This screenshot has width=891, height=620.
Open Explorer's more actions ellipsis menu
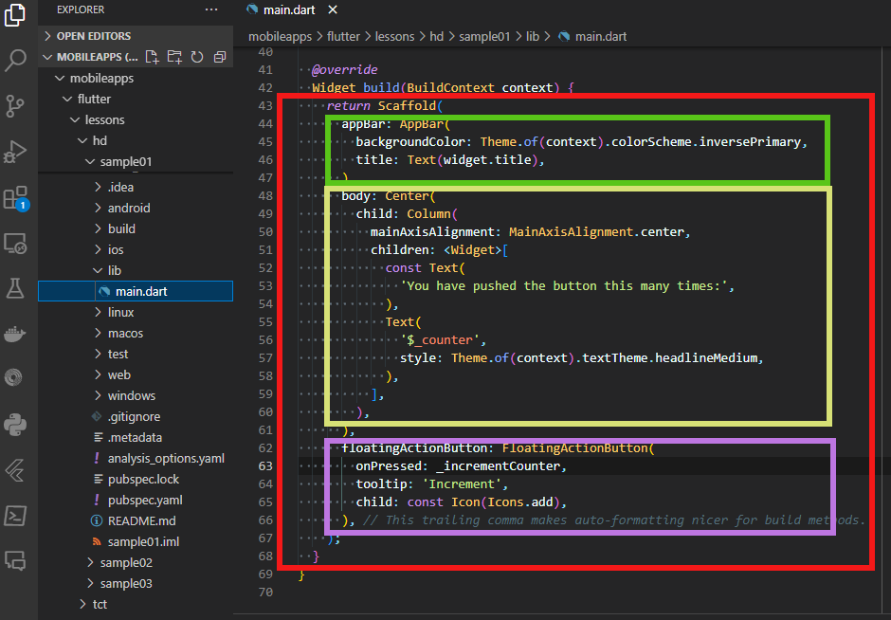click(x=210, y=9)
